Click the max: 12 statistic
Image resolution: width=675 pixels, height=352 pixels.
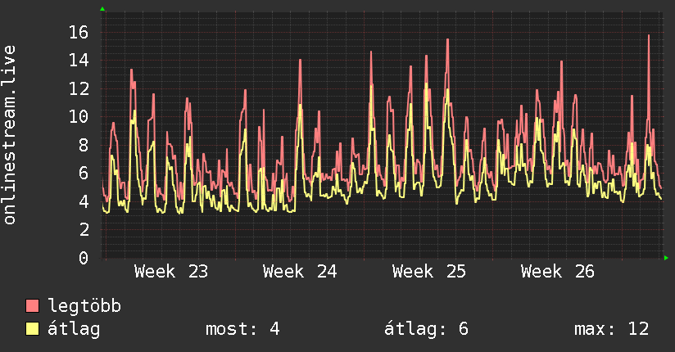tap(611, 329)
